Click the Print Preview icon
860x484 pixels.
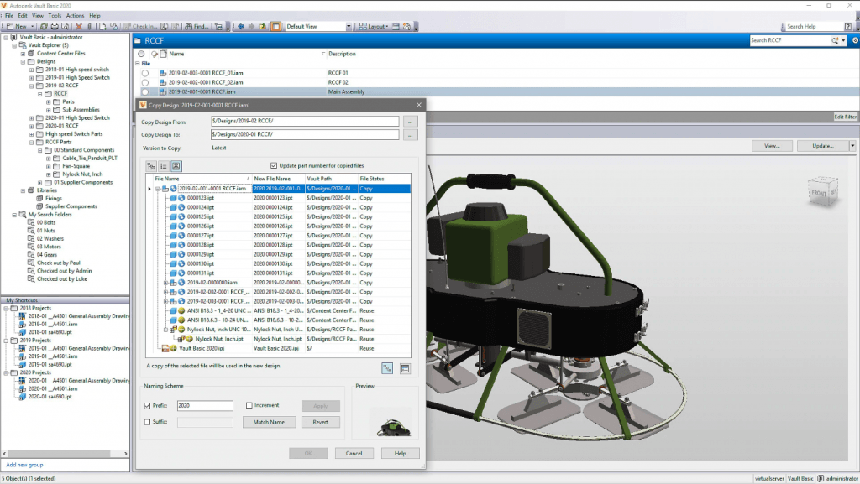(x=66, y=26)
